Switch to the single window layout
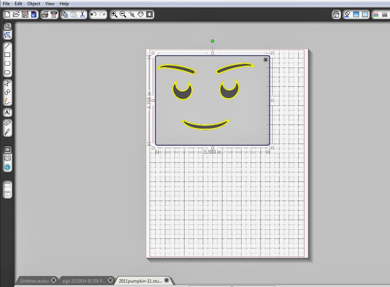 [x=7, y=185]
